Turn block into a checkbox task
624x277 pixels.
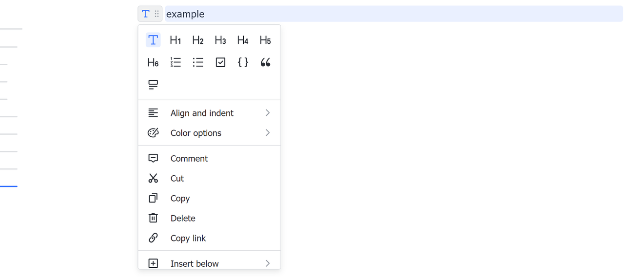click(220, 62)
